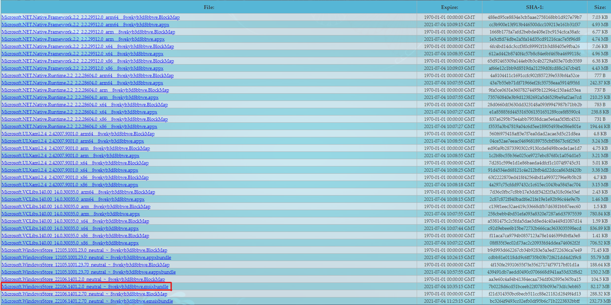Select the 82.17 MB size cell
Image resolution: width=611 pixels, height=305 pixels.
coord(600,286)
